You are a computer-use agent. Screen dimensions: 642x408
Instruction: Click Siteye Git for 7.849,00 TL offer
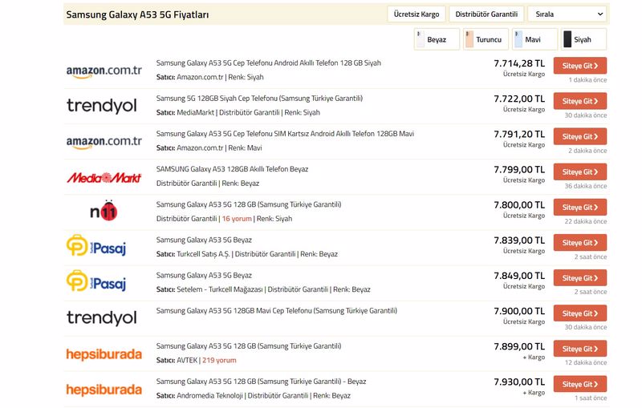(x=580, y=278)
